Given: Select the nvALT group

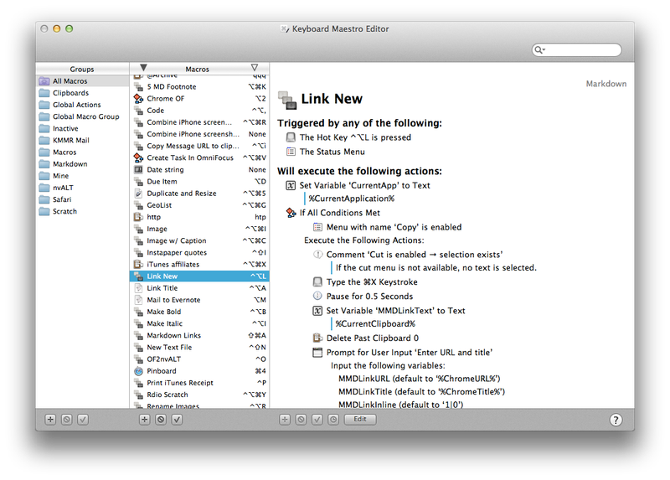Looking at the screenshot, I should pyautogui.click(x=82, y=188).
